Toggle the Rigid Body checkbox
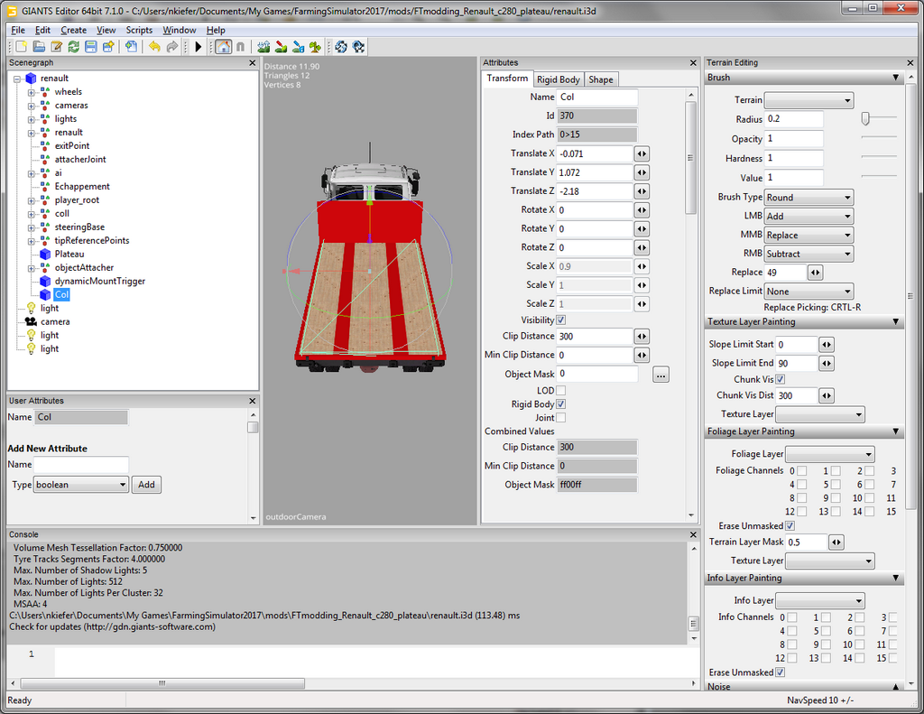The image size is (924, 714). pyautogui.click(x=561, y=403)
